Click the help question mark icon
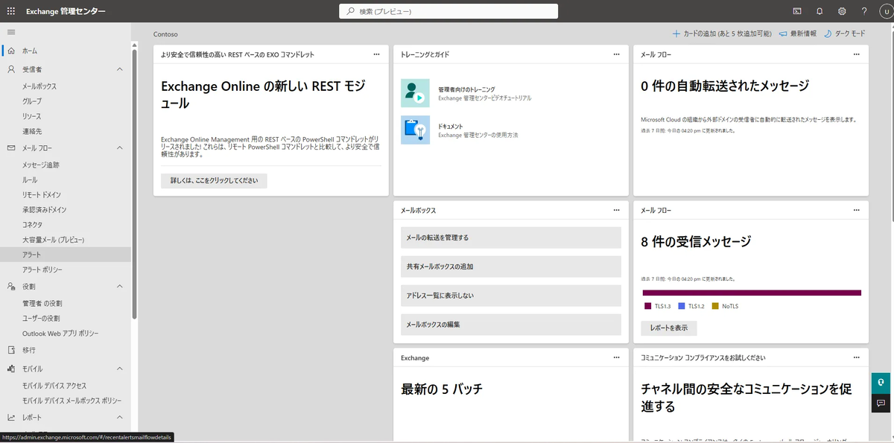The width and height of the screenshot is (894, 443). [864, 11]
